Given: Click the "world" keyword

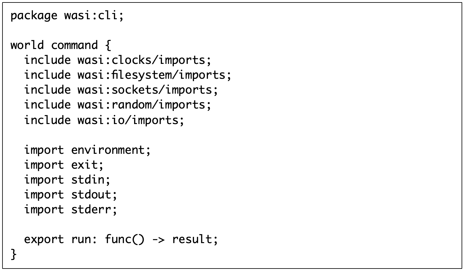Looking at the screenshot, I should click(x=27, y=45).
